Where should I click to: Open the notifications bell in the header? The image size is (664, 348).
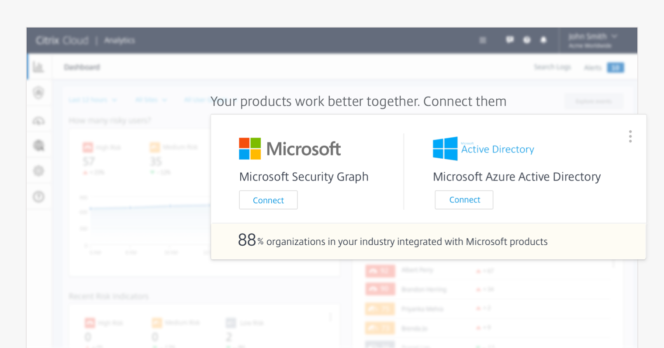pyautogui.click(x=543, y=40)
